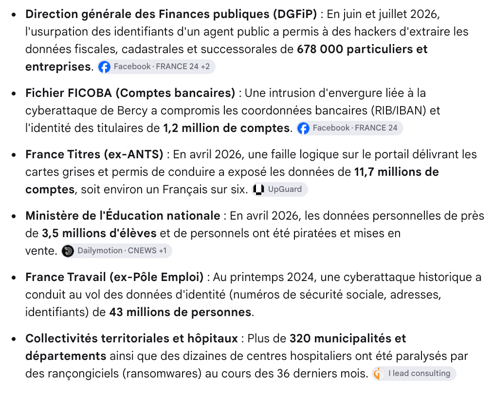493x394 pixels.
Task: Open the Facebook · FRANCE 24 source for FICOBA
Action: pyautogui.click(x=349, y=128)
